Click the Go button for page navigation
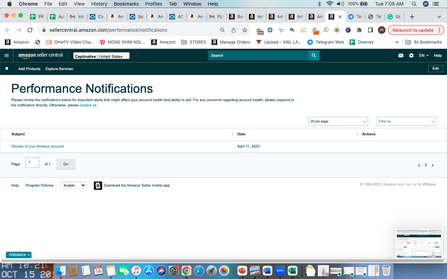 66,164
